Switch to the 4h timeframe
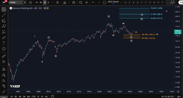183x98 pixels. point(41,2)
